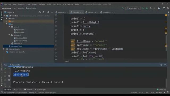Viewport: 170px width, 96px height.
Task: Open the Event Log
Action: [161, 90]
